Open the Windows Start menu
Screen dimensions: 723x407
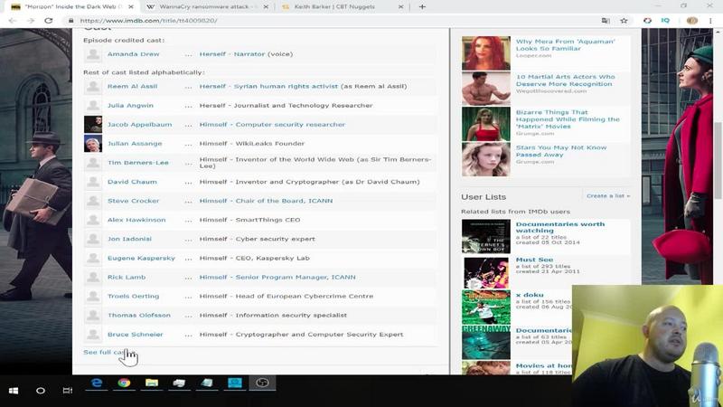pos(14,391)
